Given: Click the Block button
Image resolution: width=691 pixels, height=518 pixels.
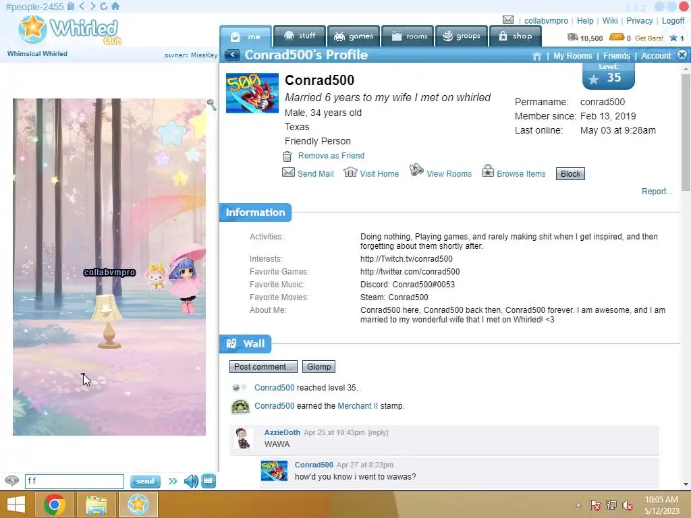Looking at the screenshot, I should point(570,173).
